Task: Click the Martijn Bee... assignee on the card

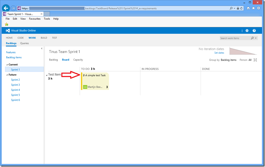Action: point(95,87)
